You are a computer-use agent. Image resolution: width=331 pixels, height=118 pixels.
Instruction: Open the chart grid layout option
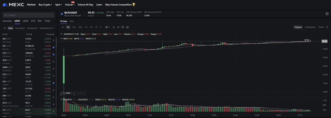tap(123, 27)
